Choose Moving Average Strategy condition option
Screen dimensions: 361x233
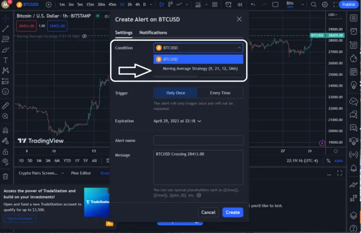(198, 69)
